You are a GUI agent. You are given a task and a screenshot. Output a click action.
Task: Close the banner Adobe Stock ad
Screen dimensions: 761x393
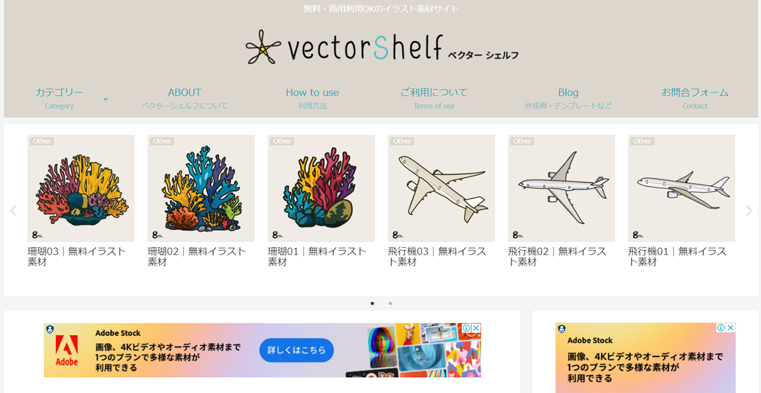(476, 328)
